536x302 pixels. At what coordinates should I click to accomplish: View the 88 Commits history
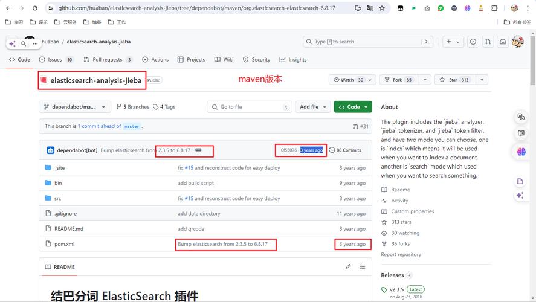345,150
